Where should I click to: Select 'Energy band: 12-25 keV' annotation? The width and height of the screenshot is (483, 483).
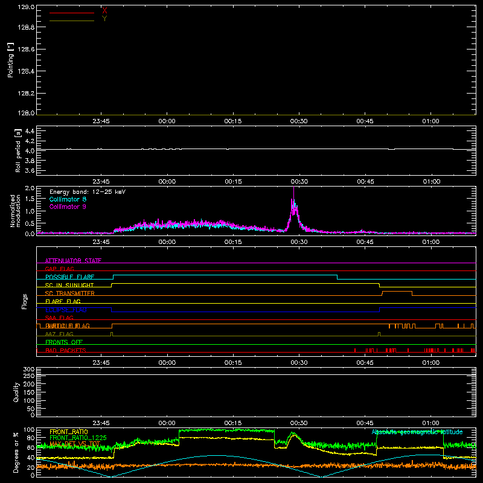click(x=88, y=192)
